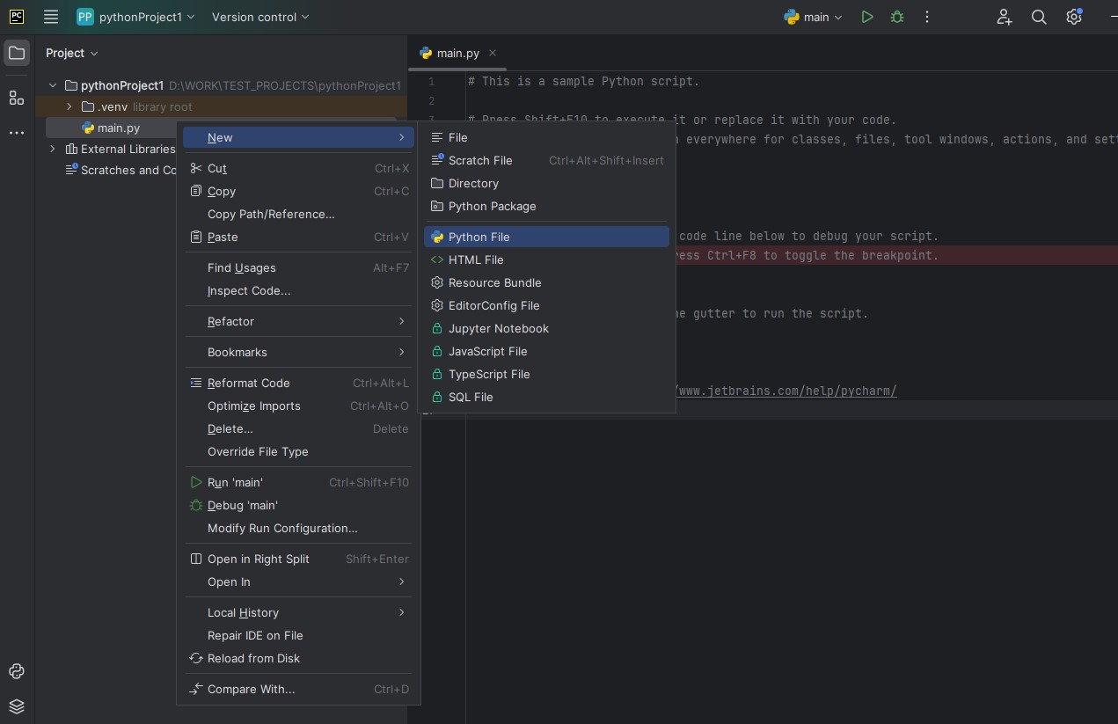Open Search Everywhere magnifier icon
This screenshot has height=724, width=1118.
(1039, 17)
